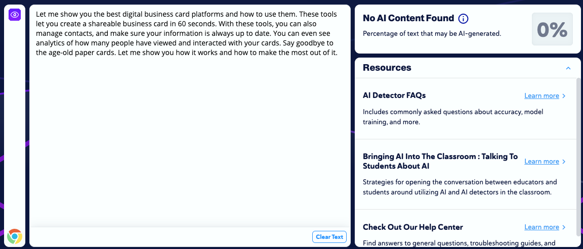The image size is (583, 249).
Task: Click the purple eye icon in sidebar
Action: tap(15, 15)
